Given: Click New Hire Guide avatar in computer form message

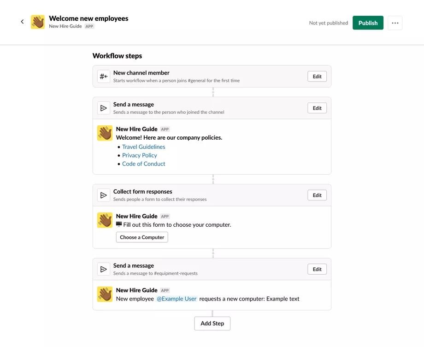Looking at the screenshot, I should (105, 220).
